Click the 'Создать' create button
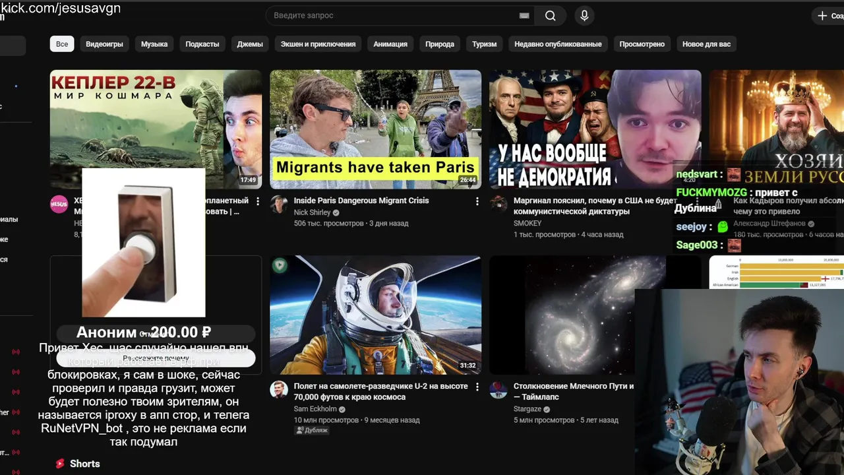This screenshot has height=475, width=844. [x=828, y=16]
